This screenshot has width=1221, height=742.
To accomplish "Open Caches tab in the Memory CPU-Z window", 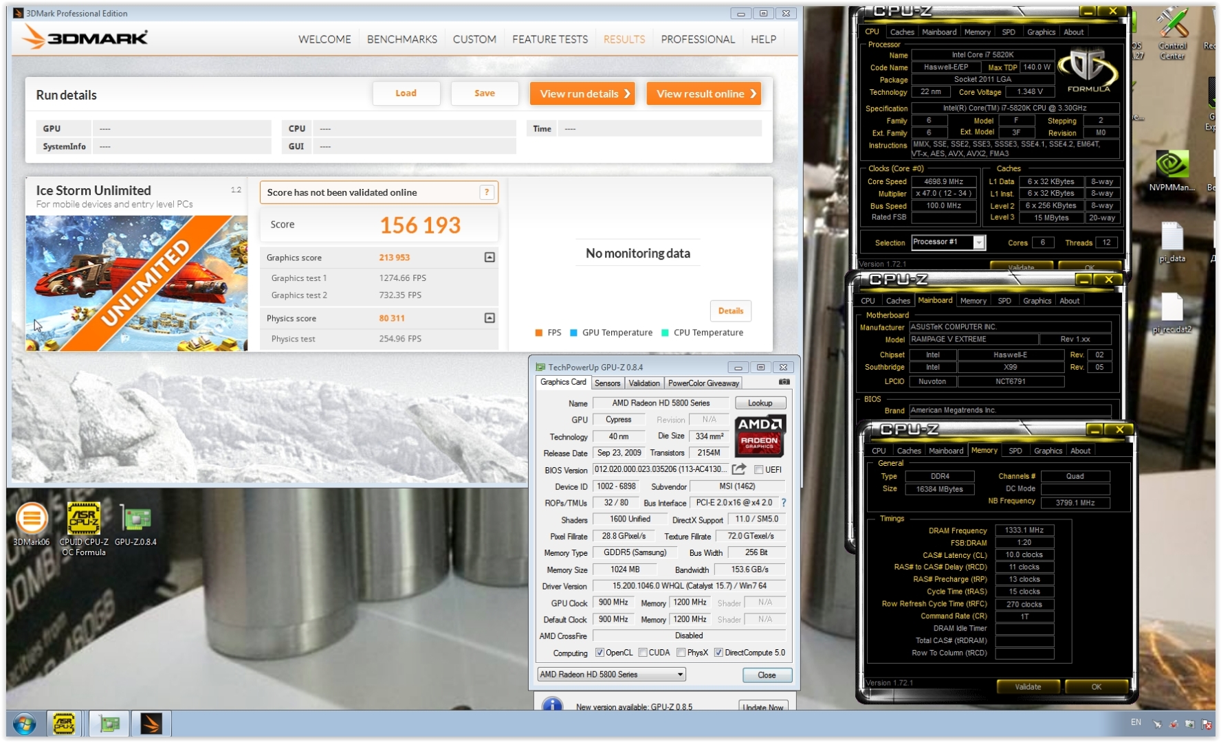I will (x=909, y=451).
